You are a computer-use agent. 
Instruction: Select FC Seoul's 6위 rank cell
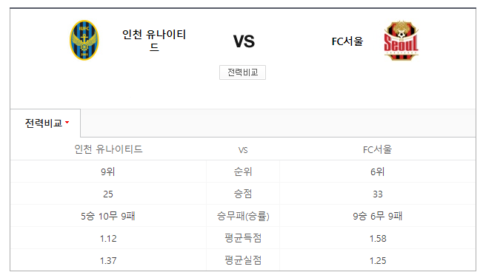tap(377, 172)
